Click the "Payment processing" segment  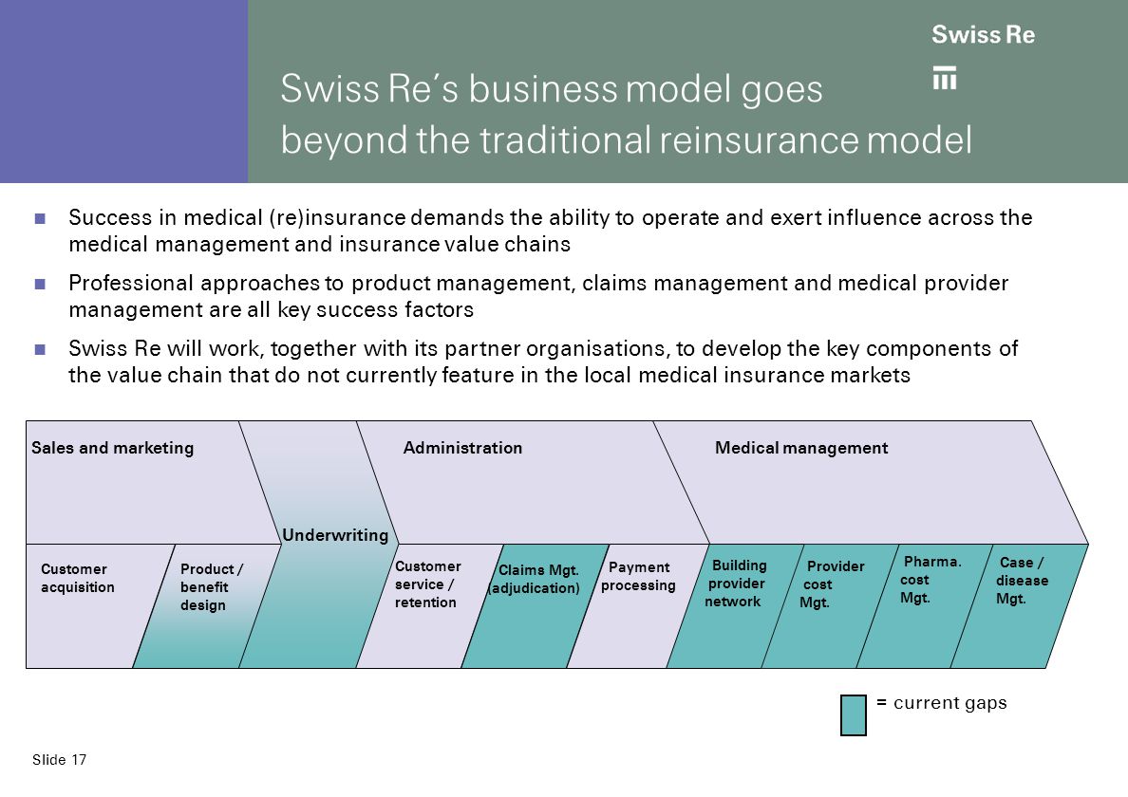click(x=638, y=606)
